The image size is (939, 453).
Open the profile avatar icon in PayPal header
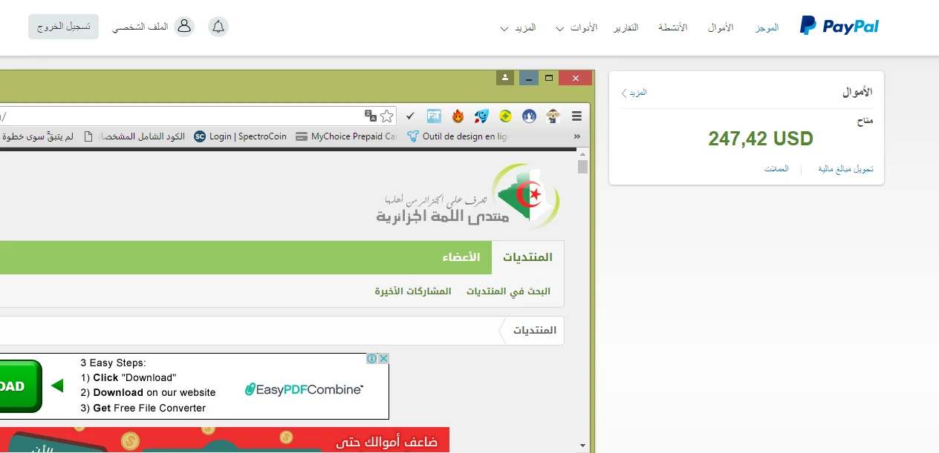point(183,27)
